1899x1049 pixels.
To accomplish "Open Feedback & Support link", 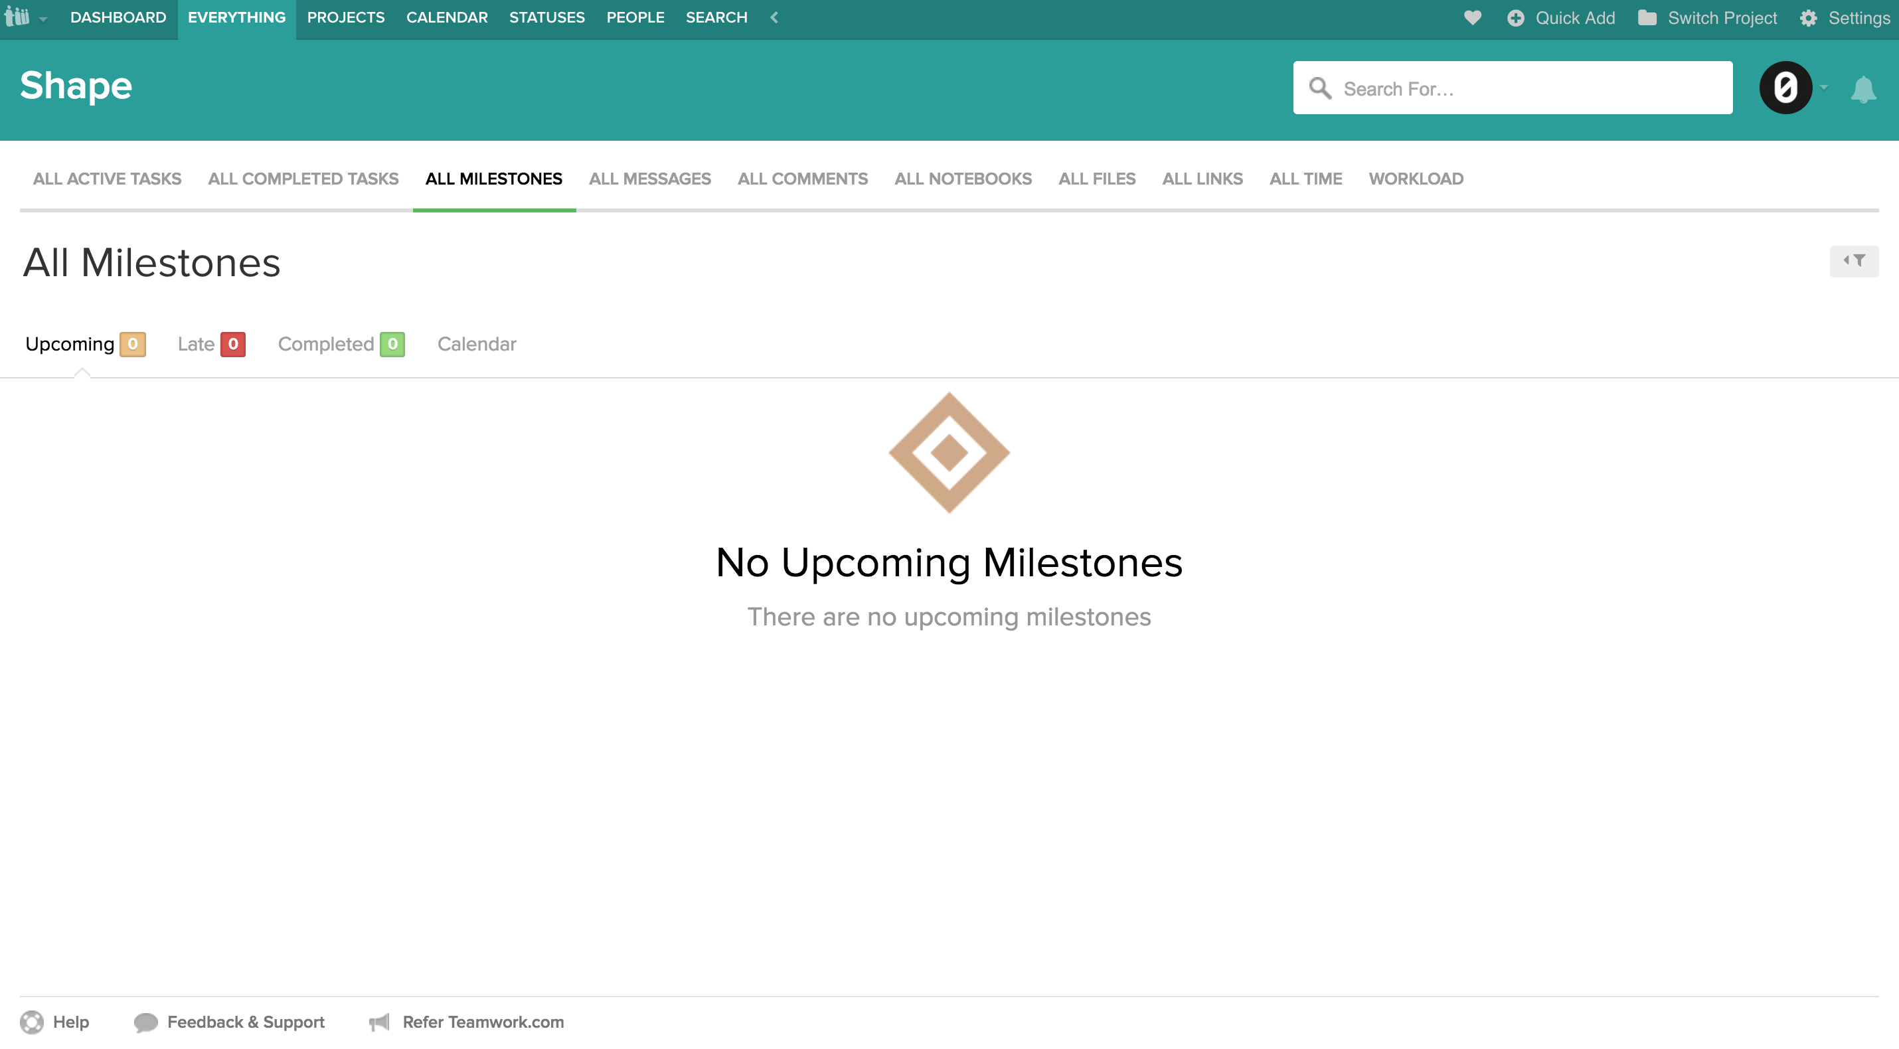I will [x=246, y=1022].
